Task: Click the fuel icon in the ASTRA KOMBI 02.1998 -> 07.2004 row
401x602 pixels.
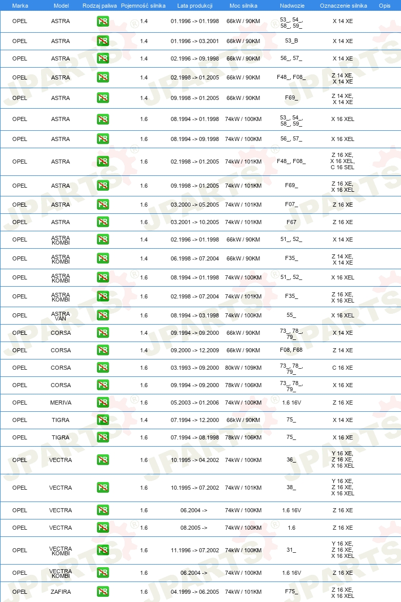Action: [x=103, y=296]
